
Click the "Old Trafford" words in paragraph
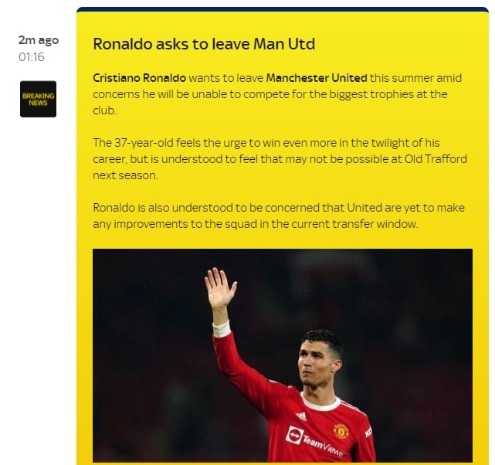click(x=436, y=159)
